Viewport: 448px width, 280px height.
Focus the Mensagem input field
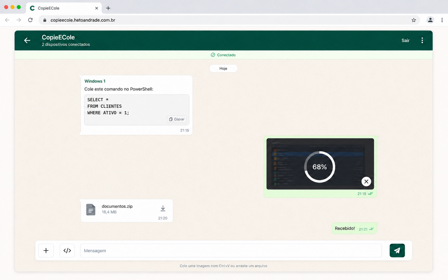point(231,251)
